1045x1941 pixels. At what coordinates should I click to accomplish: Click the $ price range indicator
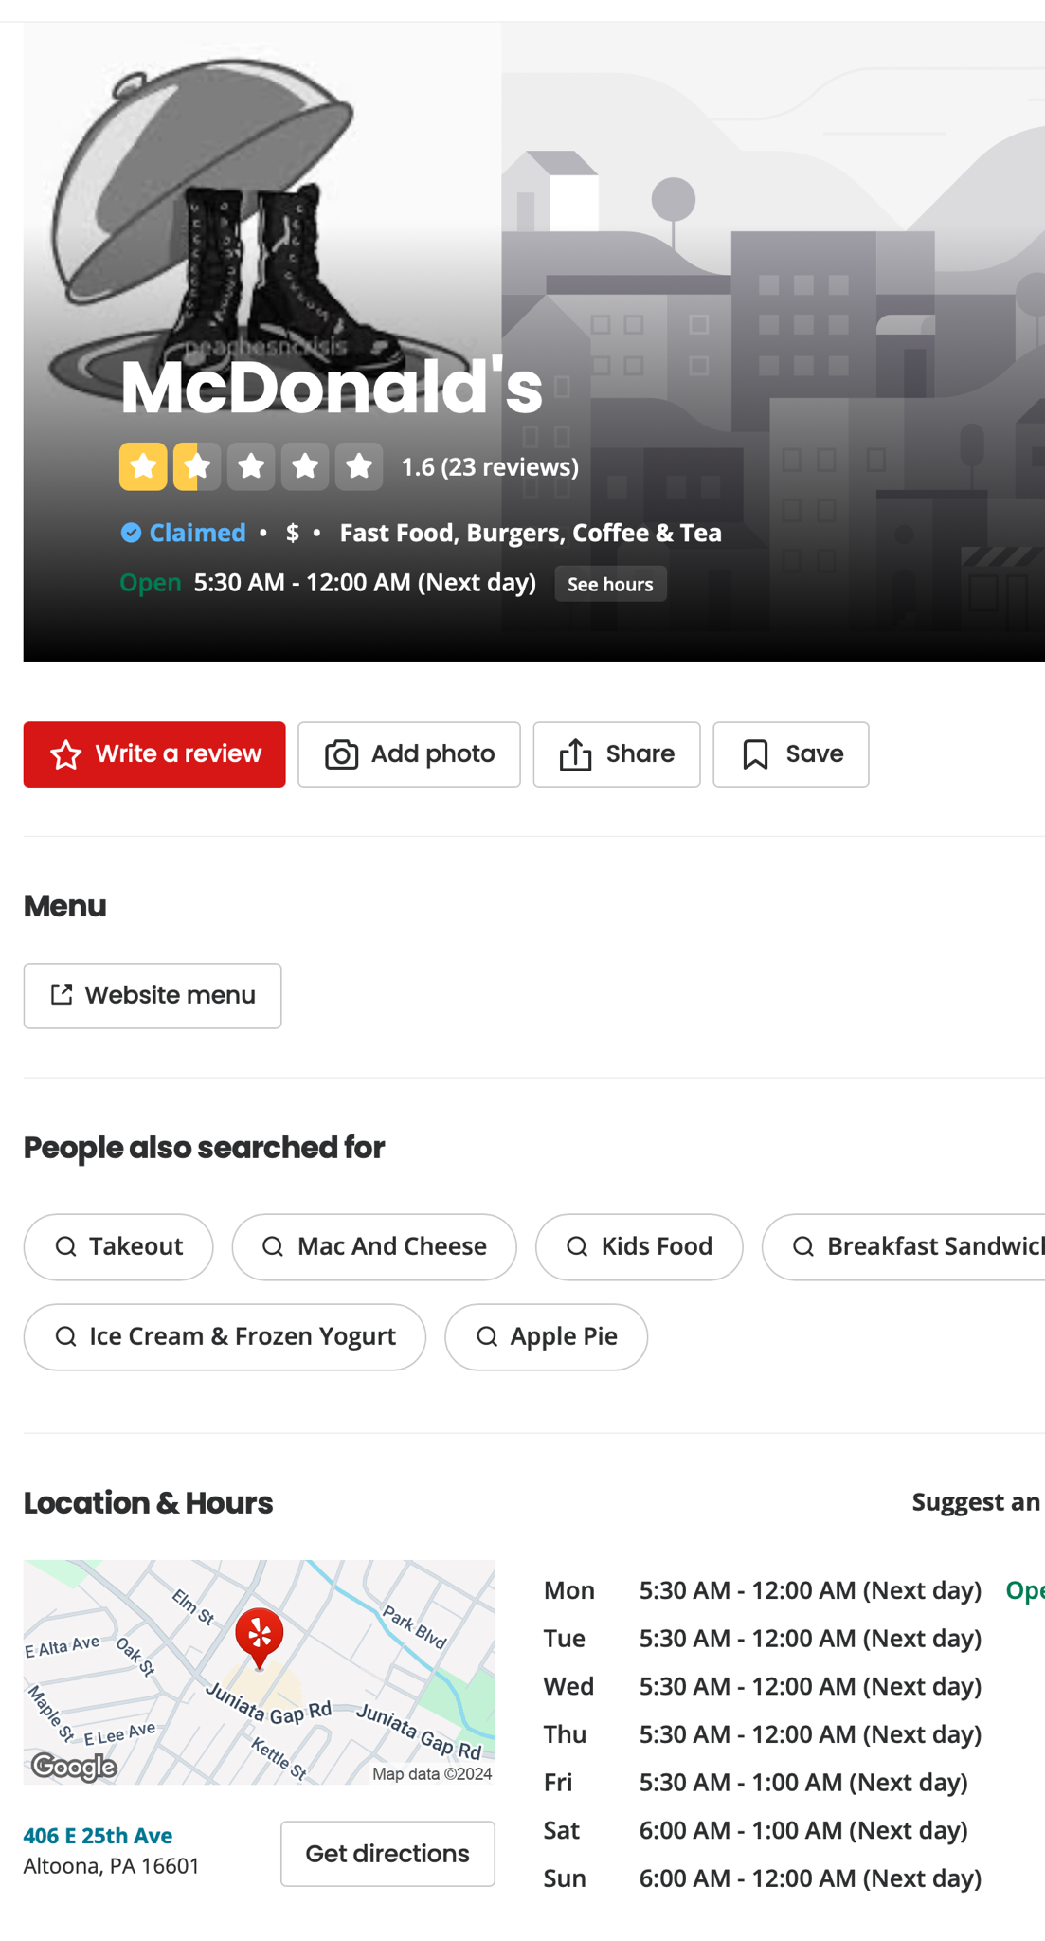click(x=293, y=533)
